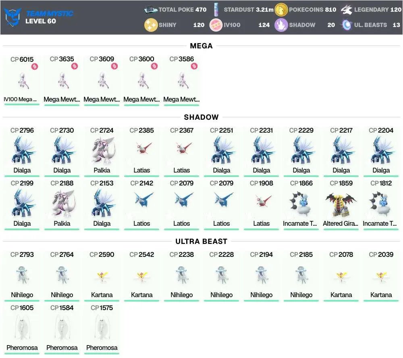403x358 pixels.
Task: Click the pink badge on the CP 6015 card
Action: point(35,67)
